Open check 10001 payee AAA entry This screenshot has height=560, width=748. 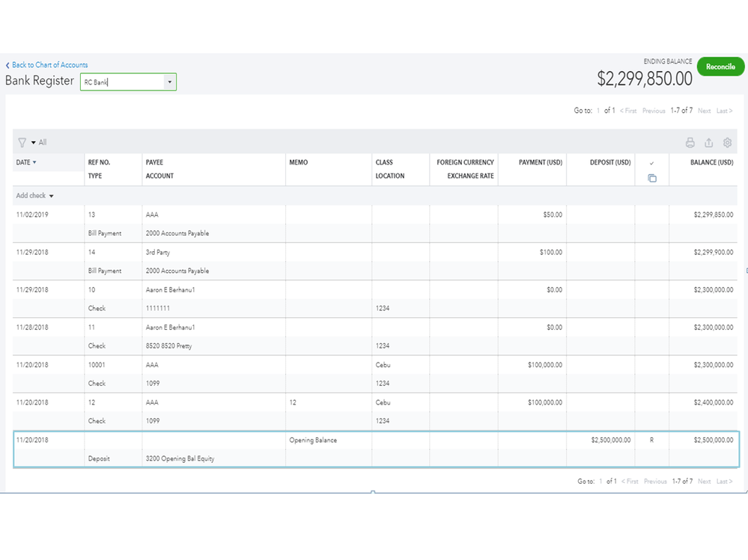152,365
